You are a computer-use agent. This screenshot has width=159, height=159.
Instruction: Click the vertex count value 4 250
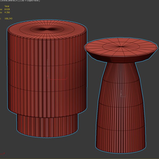pyautogui.click(x=7, y=12)
